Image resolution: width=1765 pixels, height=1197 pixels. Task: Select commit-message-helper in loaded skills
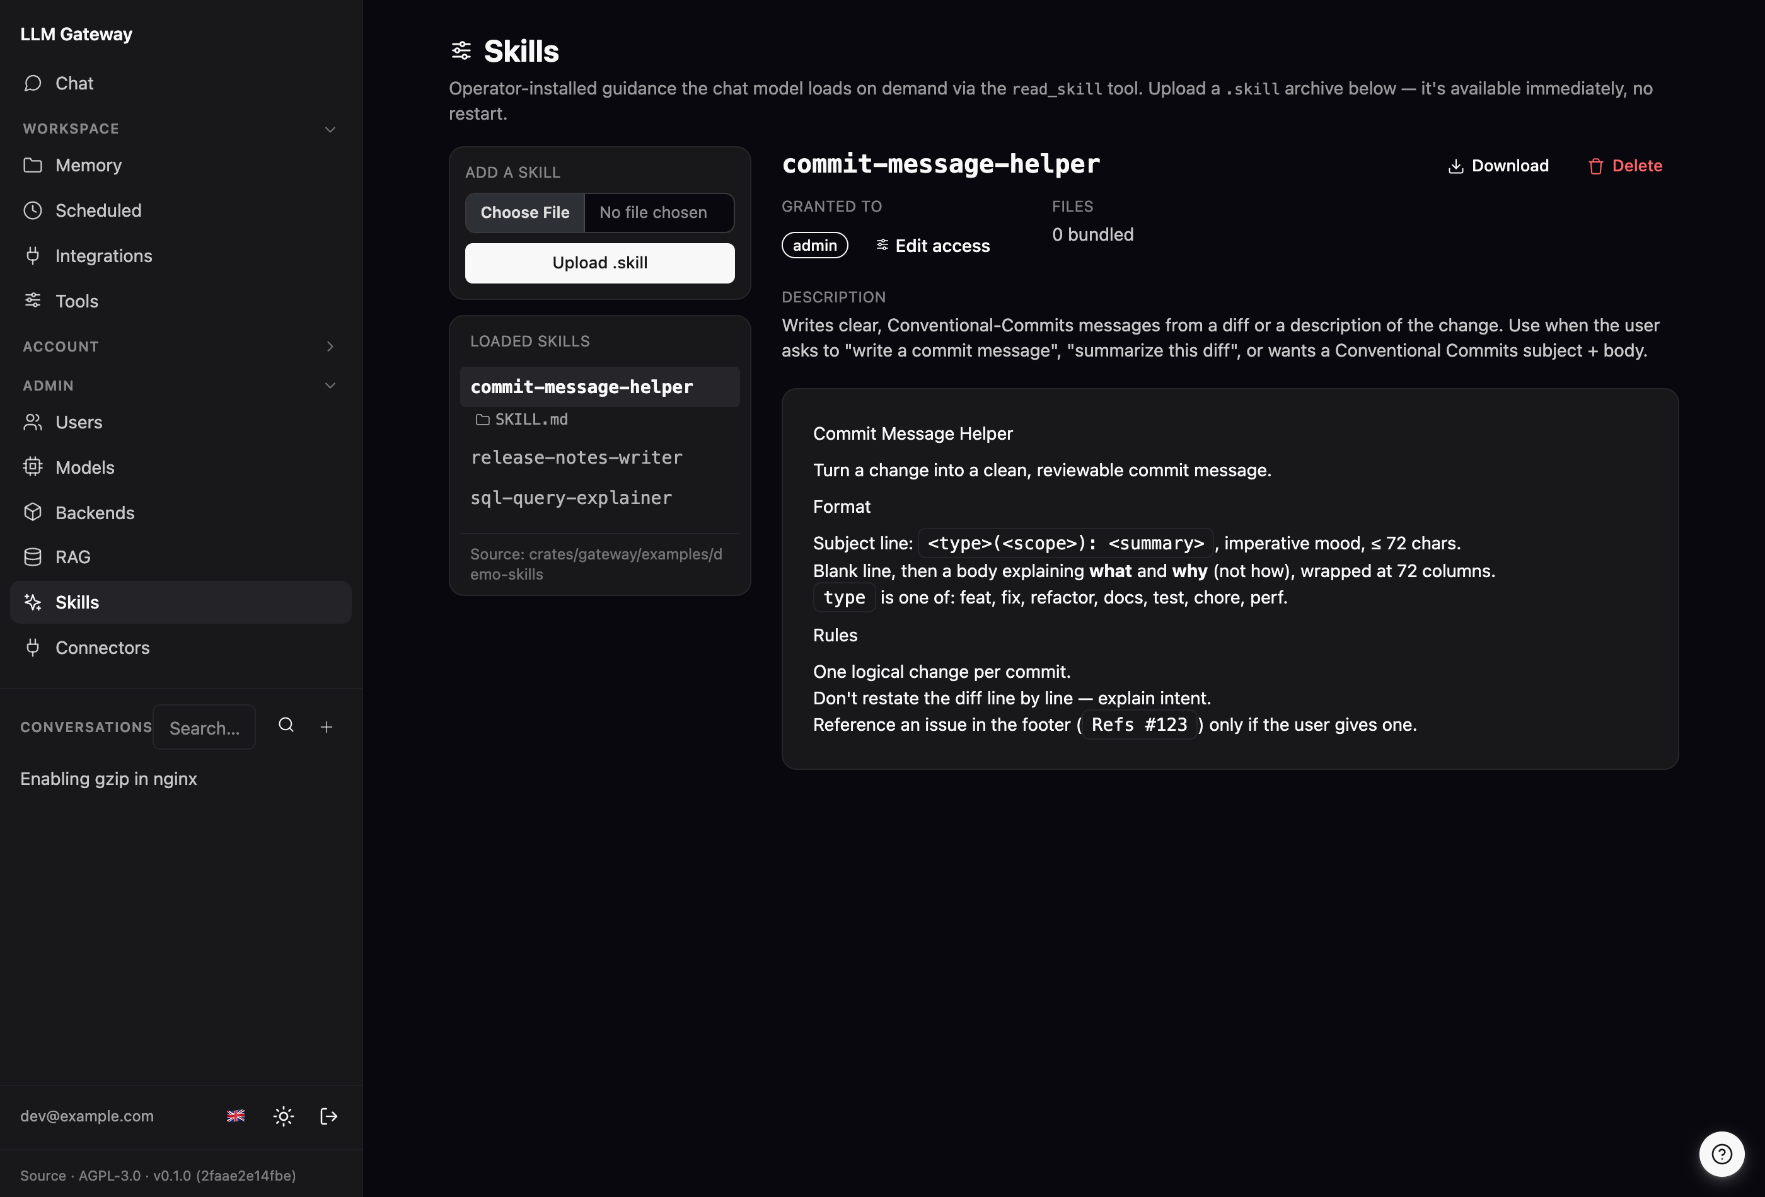600,387
